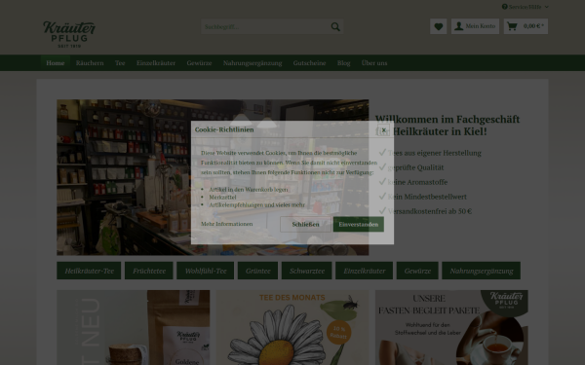The width and height of the screenshot is (585, 365).
Task: Close the Cookie-Richtlinien dialog with X
Action: click(383, 130)
